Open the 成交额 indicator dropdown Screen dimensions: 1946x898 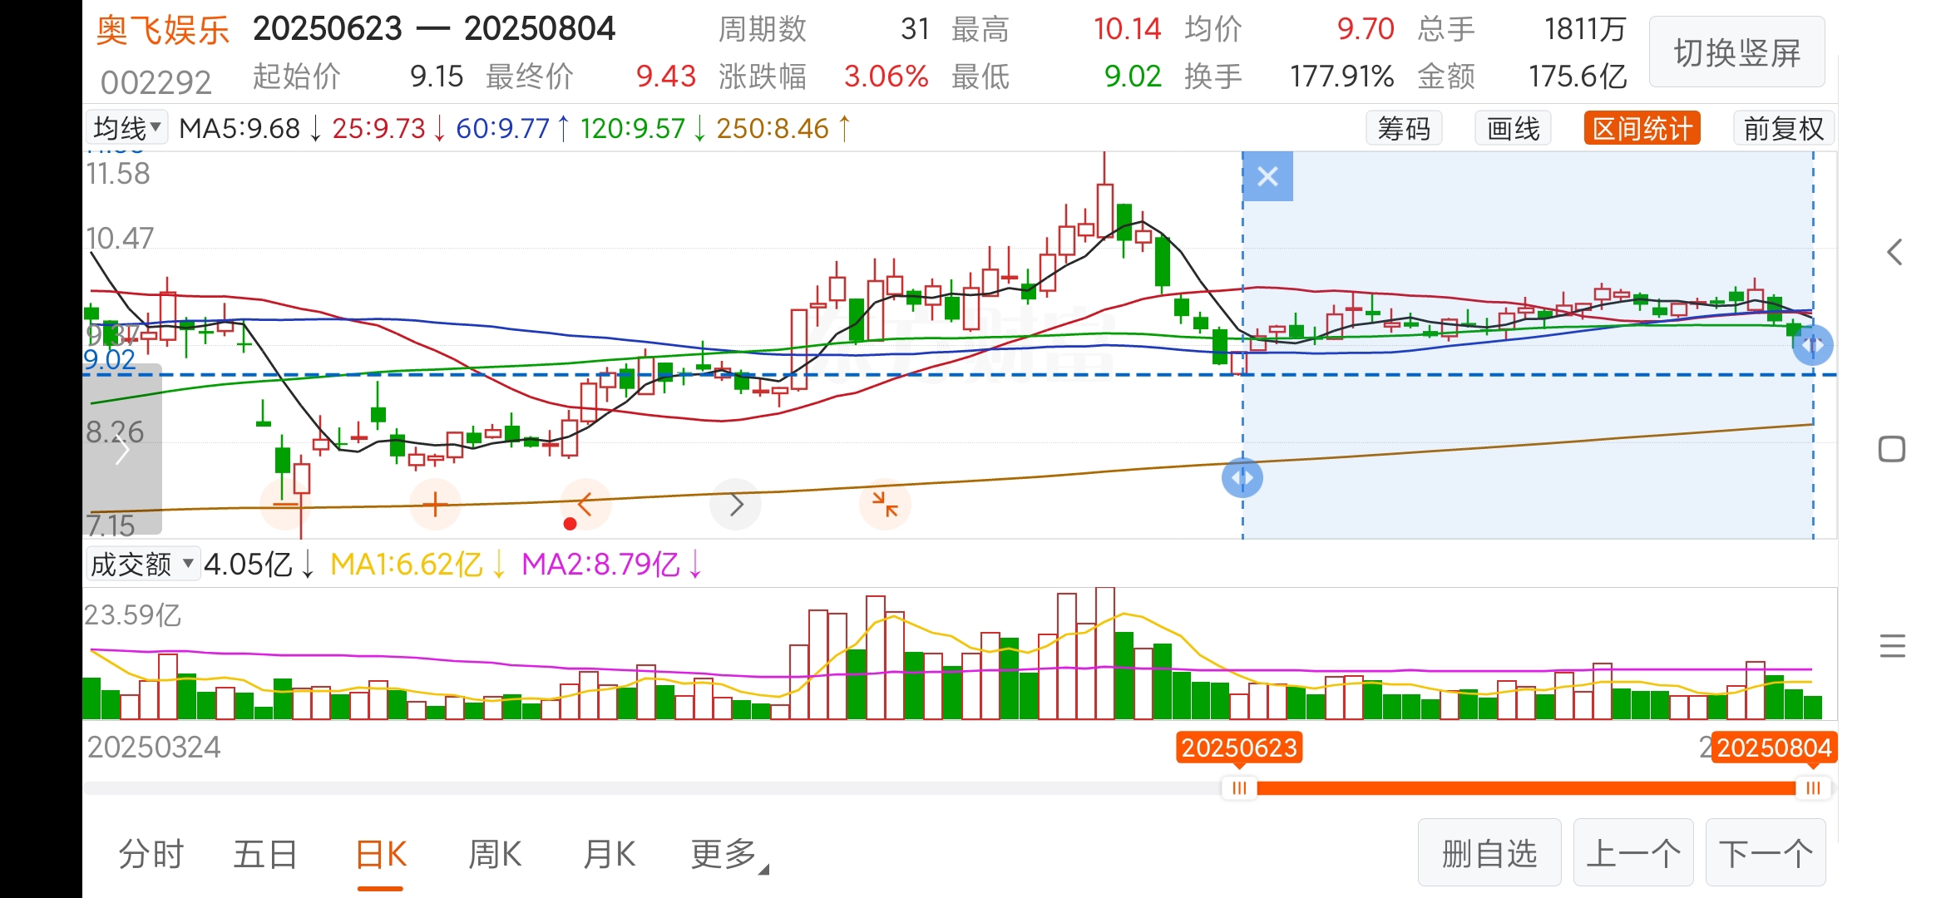[142, 565]
